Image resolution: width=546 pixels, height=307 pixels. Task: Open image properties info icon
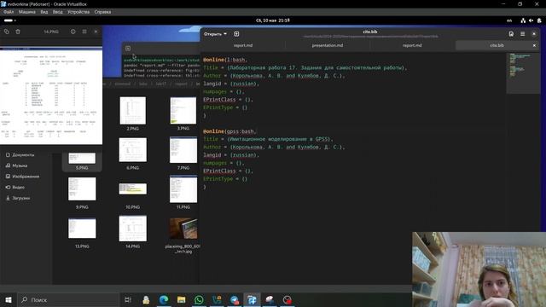pos(73,32)
